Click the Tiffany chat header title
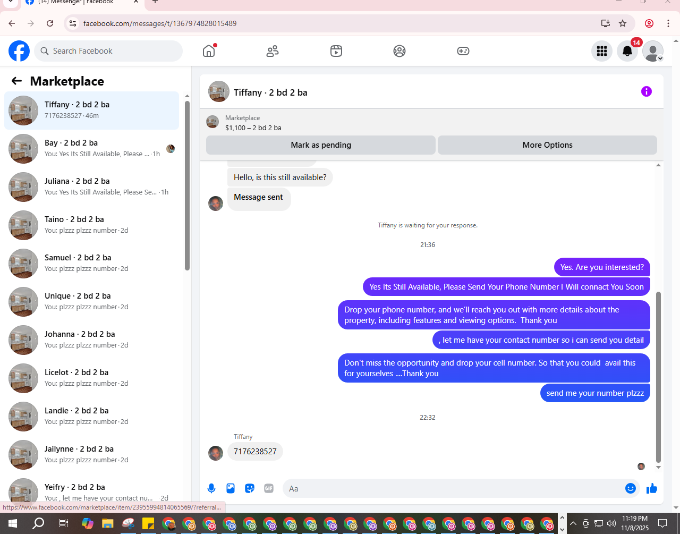This screenshot has height=534, width=680. (270, 92)
